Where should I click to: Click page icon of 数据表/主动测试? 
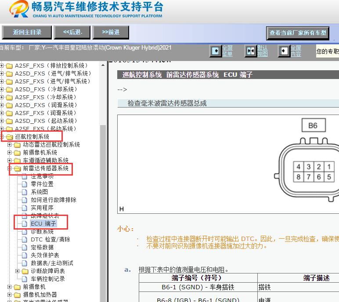click(x=25, y=263)
